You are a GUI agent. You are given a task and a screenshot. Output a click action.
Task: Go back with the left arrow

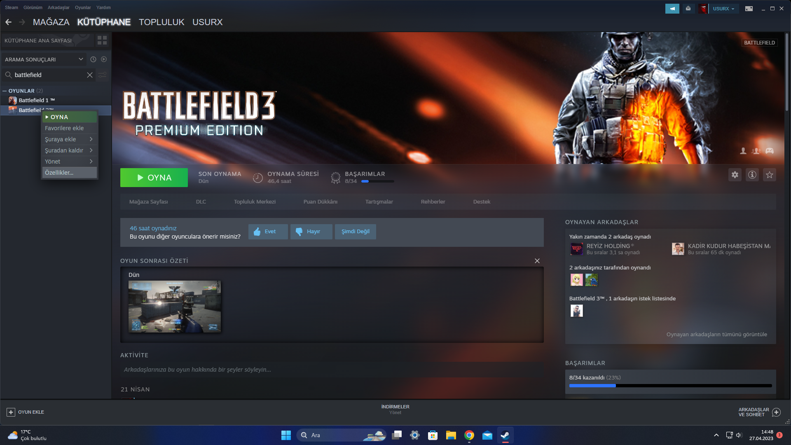[x=8, y=22]
